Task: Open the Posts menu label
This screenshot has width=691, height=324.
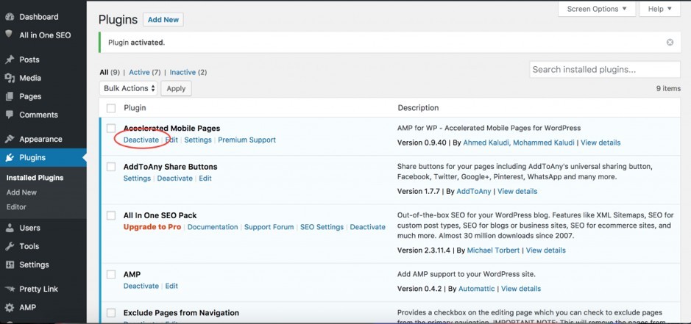Action: (x=29, y=60)
